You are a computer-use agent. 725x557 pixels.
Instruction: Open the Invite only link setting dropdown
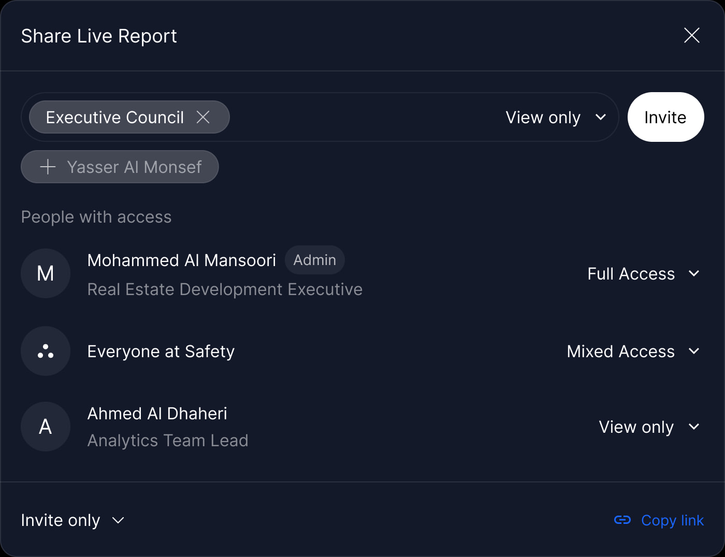[x=72, y=520]
